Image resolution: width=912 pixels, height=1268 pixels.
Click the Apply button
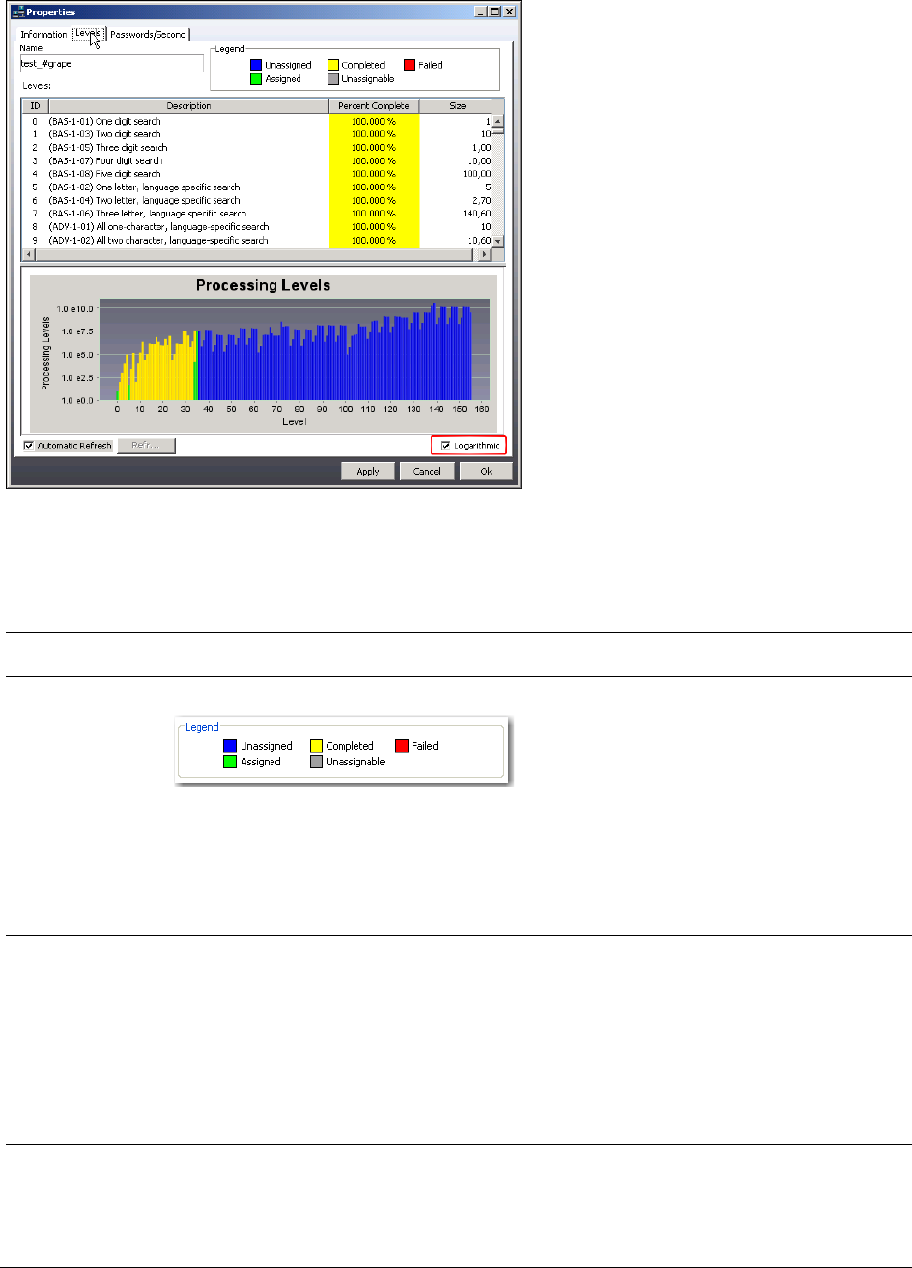(x=367, y=471)
